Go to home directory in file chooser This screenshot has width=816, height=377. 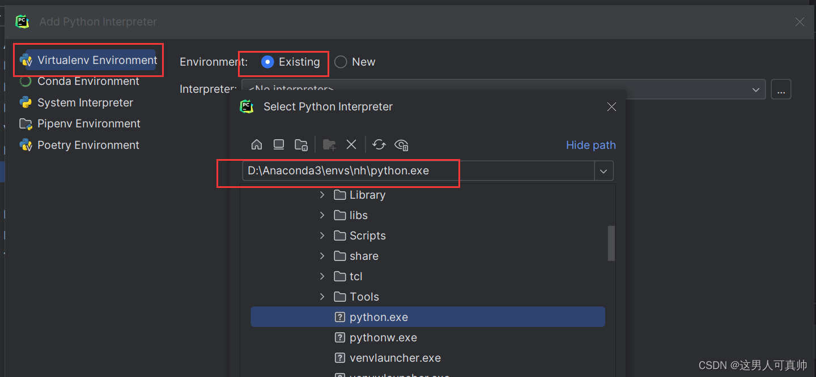(257, 145)
